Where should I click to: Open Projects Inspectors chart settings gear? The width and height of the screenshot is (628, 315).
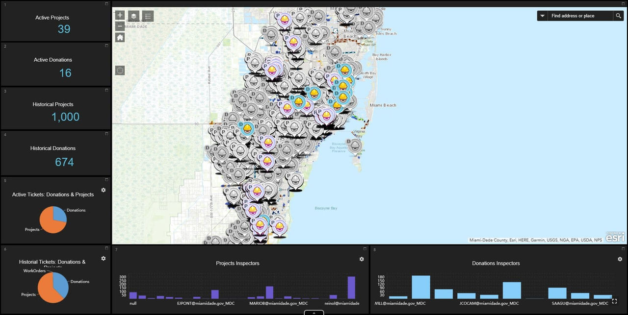pyautogui.click(x=362, y=259)
